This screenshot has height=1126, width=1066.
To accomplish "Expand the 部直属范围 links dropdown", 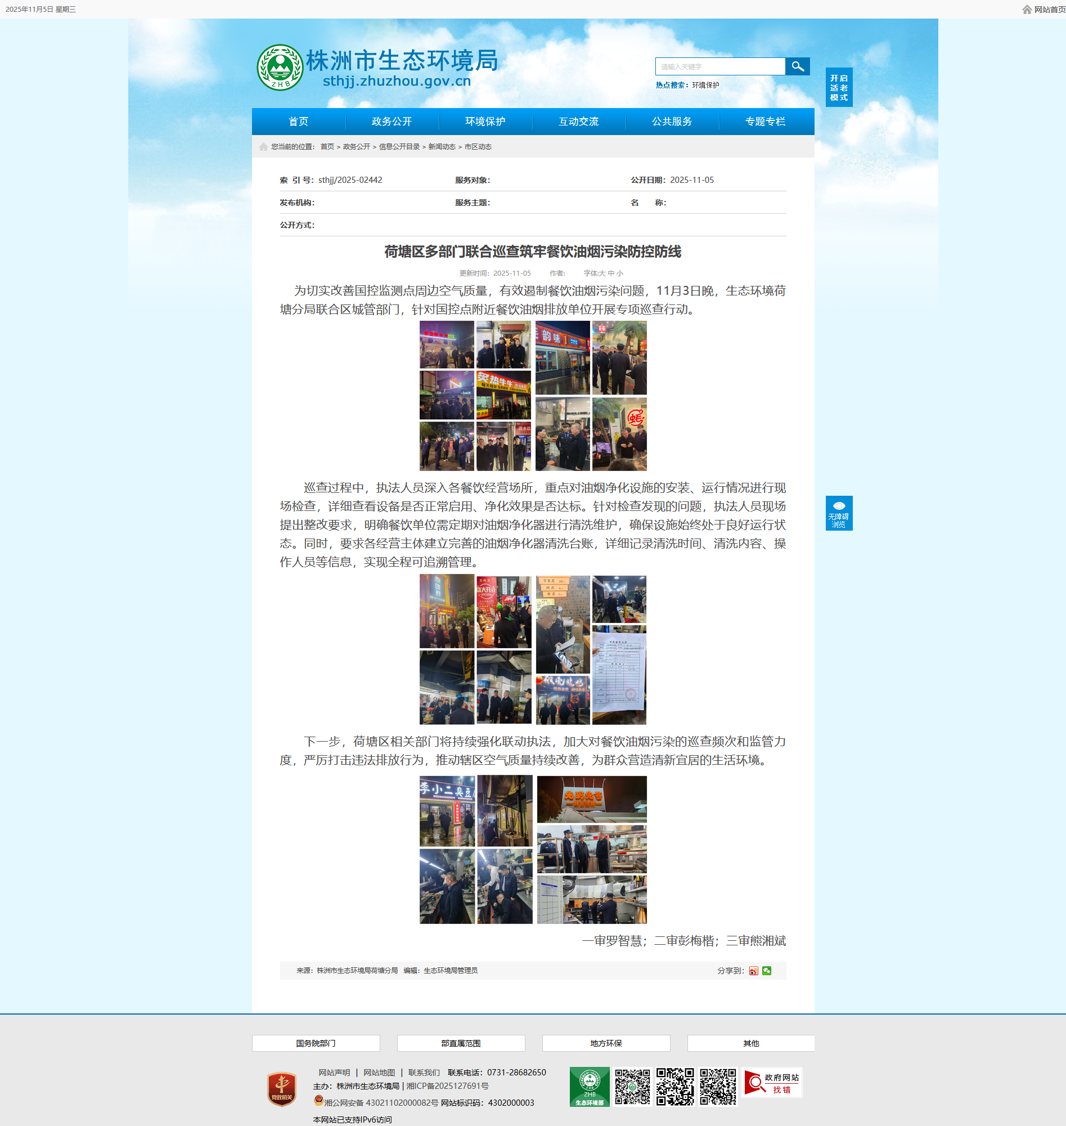I will (x=460, y=1043).
